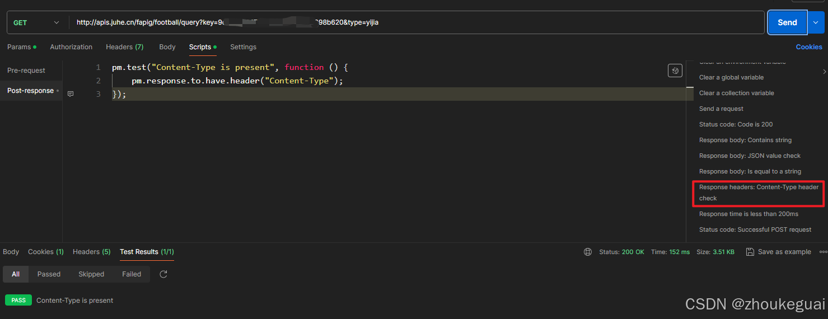Click the request URL input field
828x319 pixels.
[417, 22]
